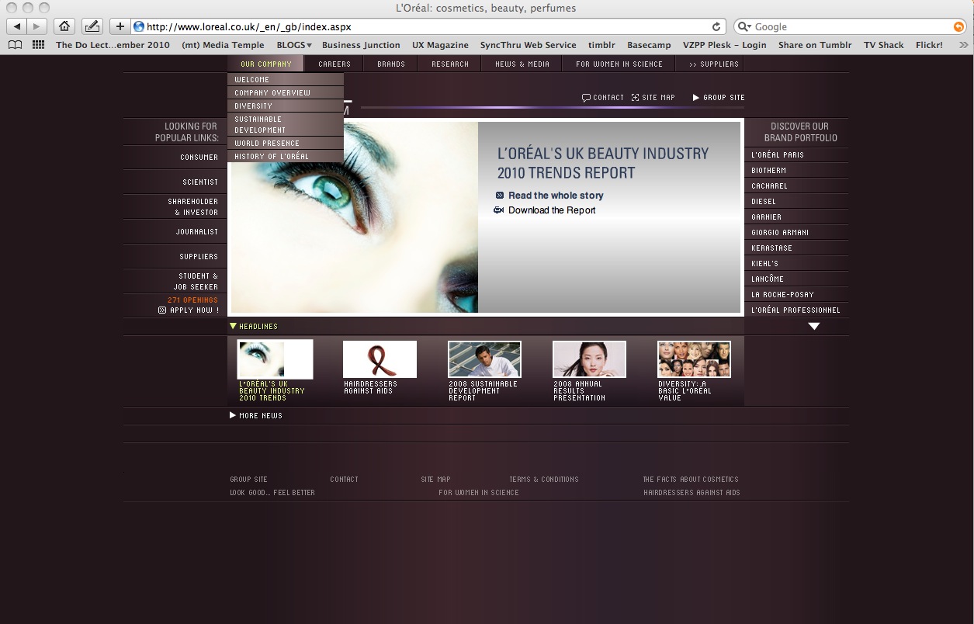Click the Site Map icon
This screenshot has width=974, height=624.
[x=635, y=98]
